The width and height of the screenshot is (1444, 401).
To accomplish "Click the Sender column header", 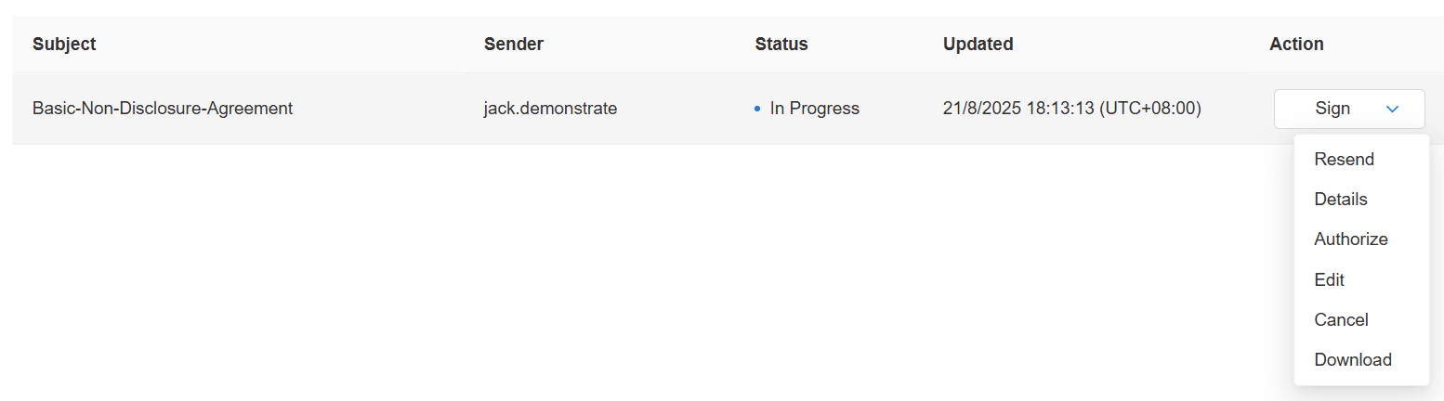I will (514, 44).
